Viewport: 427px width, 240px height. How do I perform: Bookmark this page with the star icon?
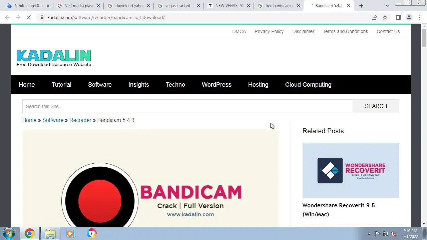coord(385,17)
